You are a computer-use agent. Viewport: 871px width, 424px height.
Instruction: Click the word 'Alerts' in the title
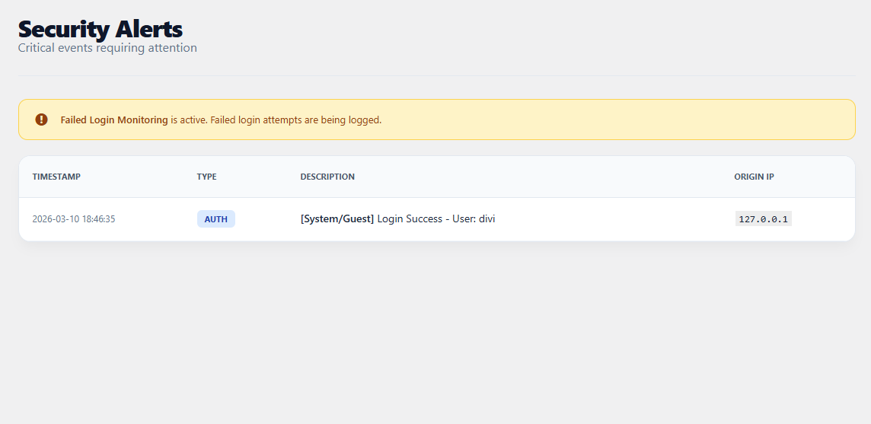[x=149, y=29]
